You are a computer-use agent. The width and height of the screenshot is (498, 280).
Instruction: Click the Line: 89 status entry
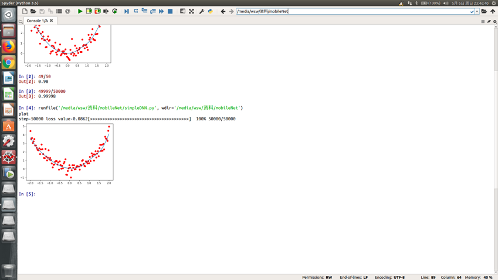tap(428, 278)
